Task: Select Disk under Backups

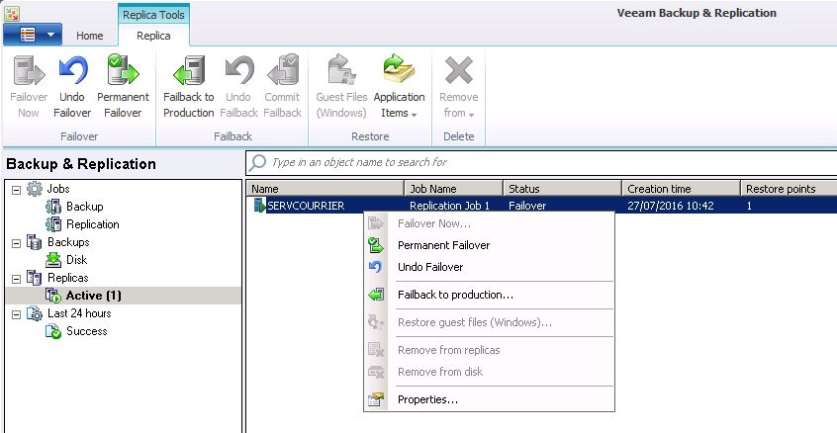Action: pos(76,260)
